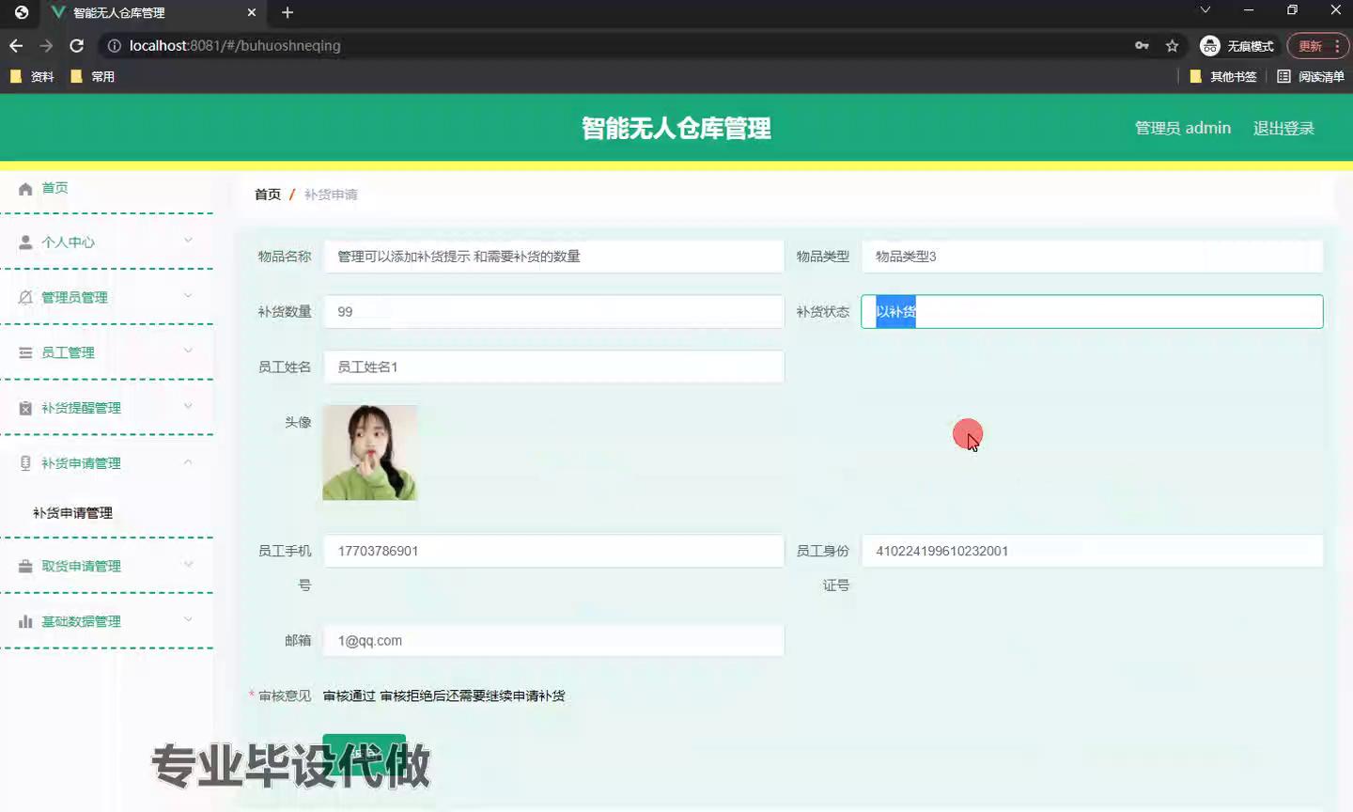Click the bar chart icon beside 基础数据管理
The width and height of the screenshot is (1353, 812).
[x=25, y=621]
